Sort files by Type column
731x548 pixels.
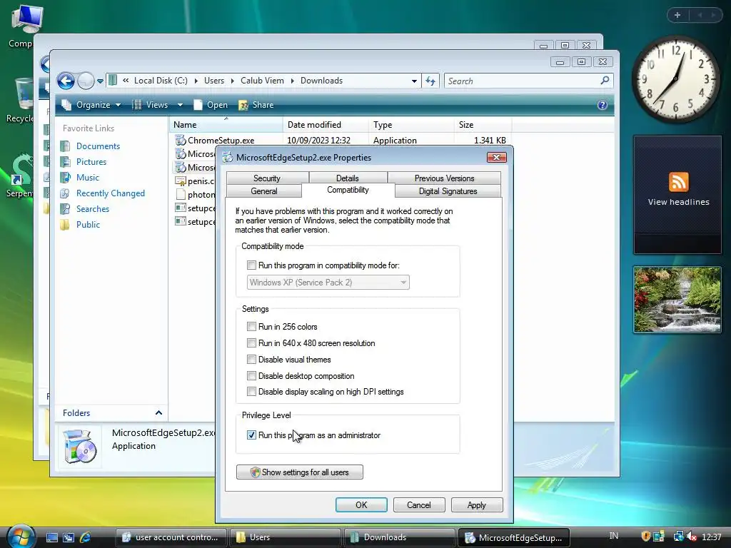[410, 125]
